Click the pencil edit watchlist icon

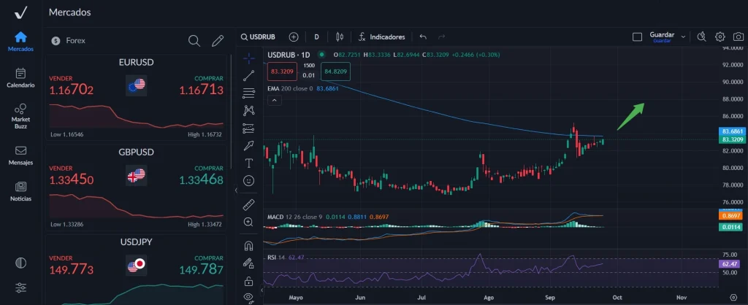(217, 41)
